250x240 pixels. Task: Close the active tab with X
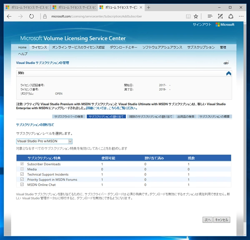(141, 7)
